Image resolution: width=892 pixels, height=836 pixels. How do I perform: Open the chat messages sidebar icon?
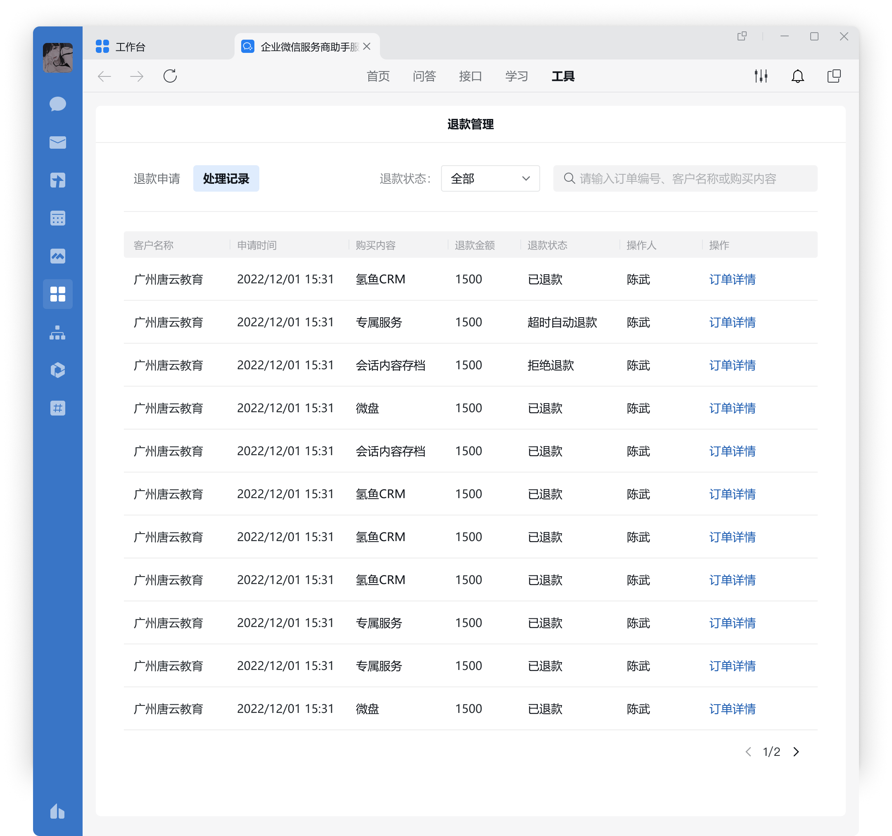click(57, 104)
